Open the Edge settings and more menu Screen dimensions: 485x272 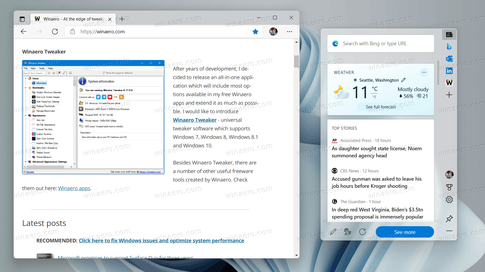(x=290, y=32)
